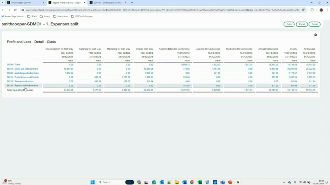Open the Intacct web bookmarks folder
Image resolution: width=330 pixels, height=185 pixels.
tap(61, 16)
